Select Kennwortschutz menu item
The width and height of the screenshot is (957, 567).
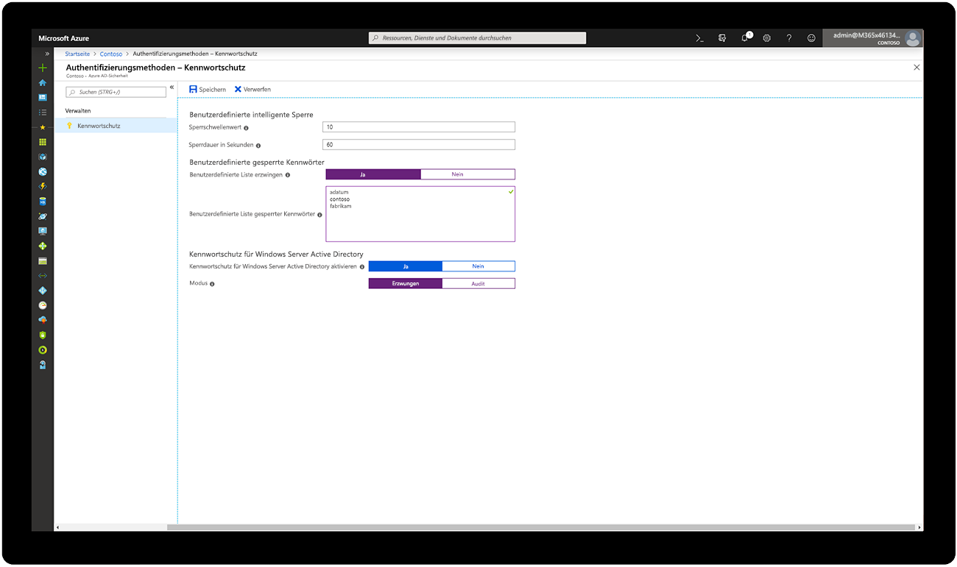[x=116, y=126]
